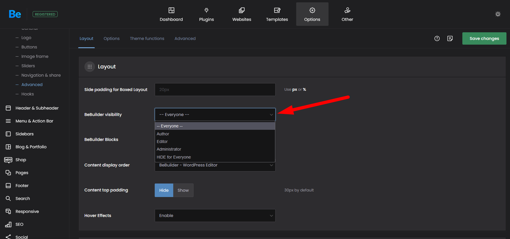Open Menu & Action Bar label
This screenshot has height=239, width=510.
click(34, 121)
